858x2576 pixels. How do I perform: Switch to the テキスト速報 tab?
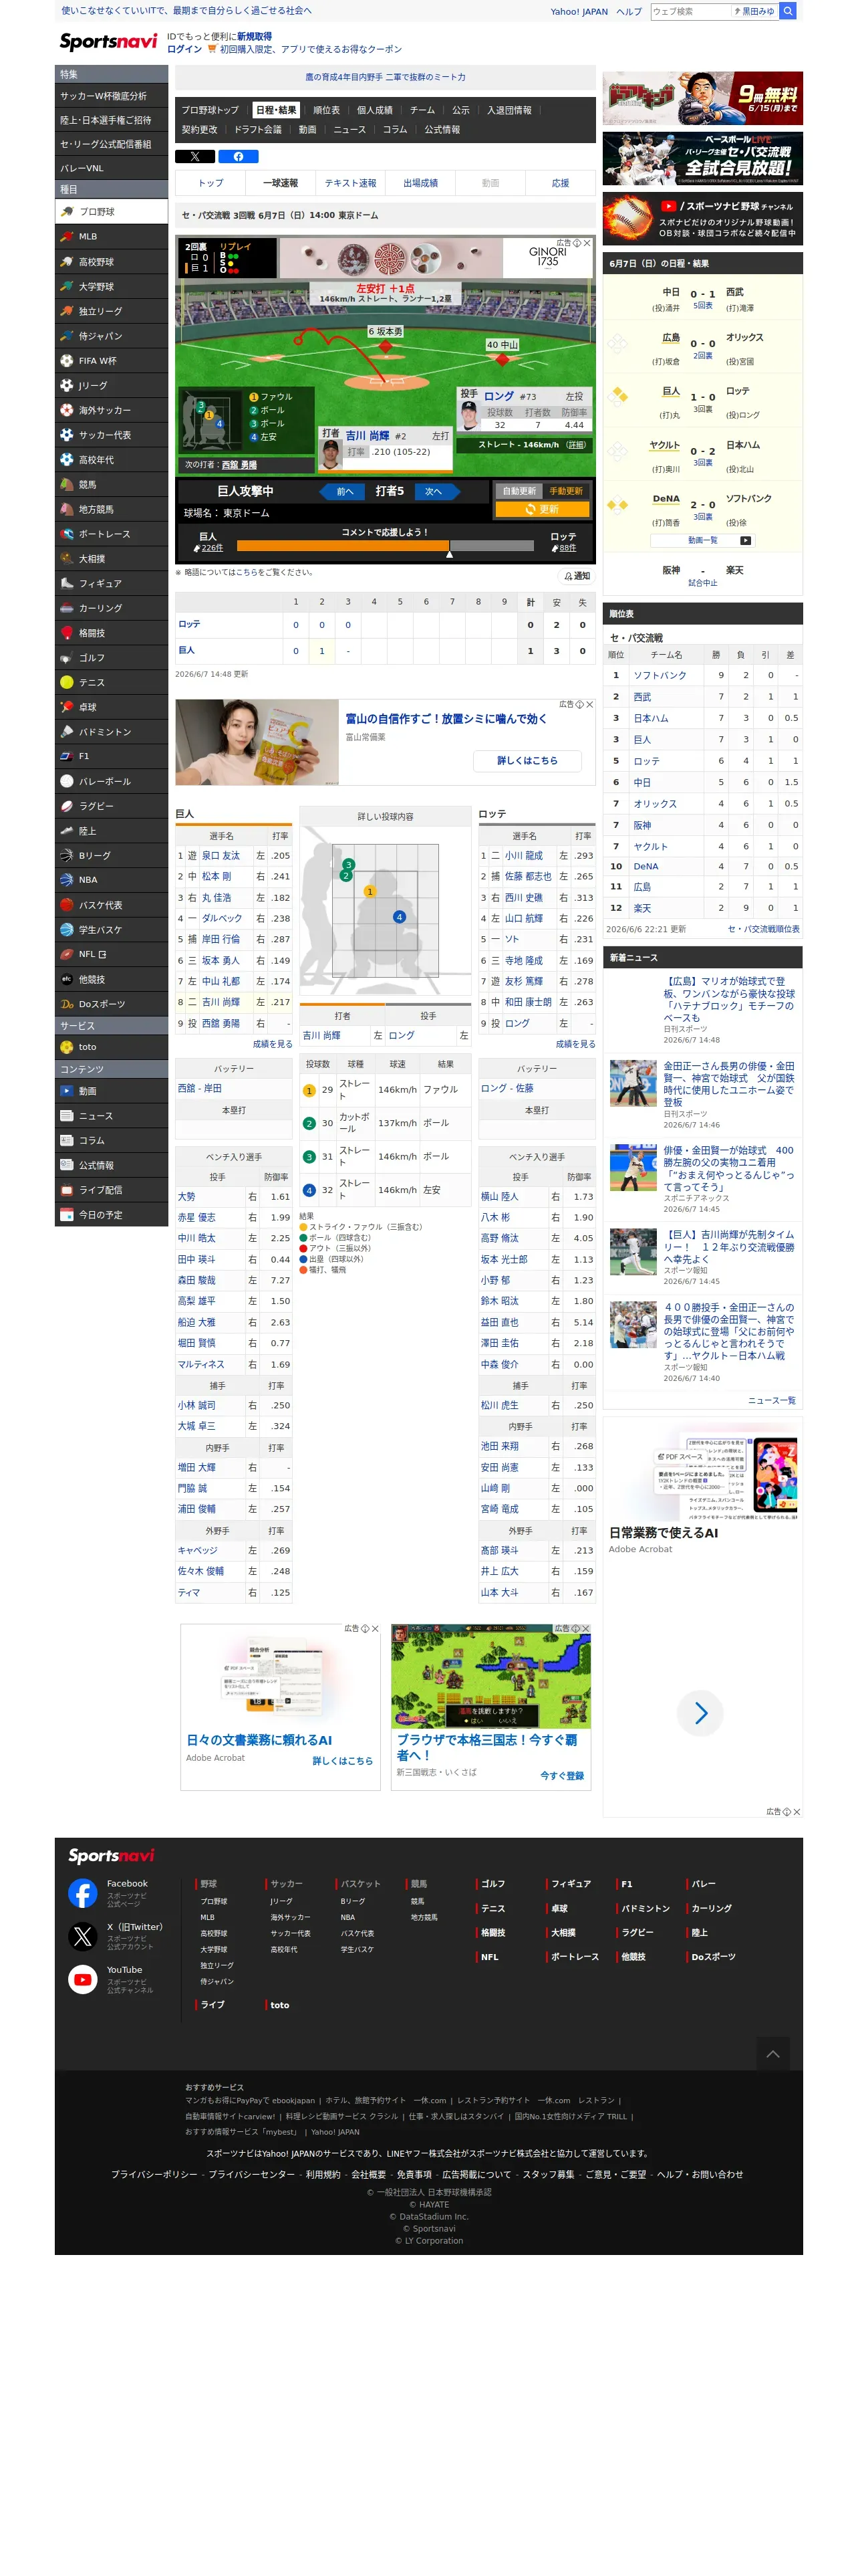click(x=351, y=183)
